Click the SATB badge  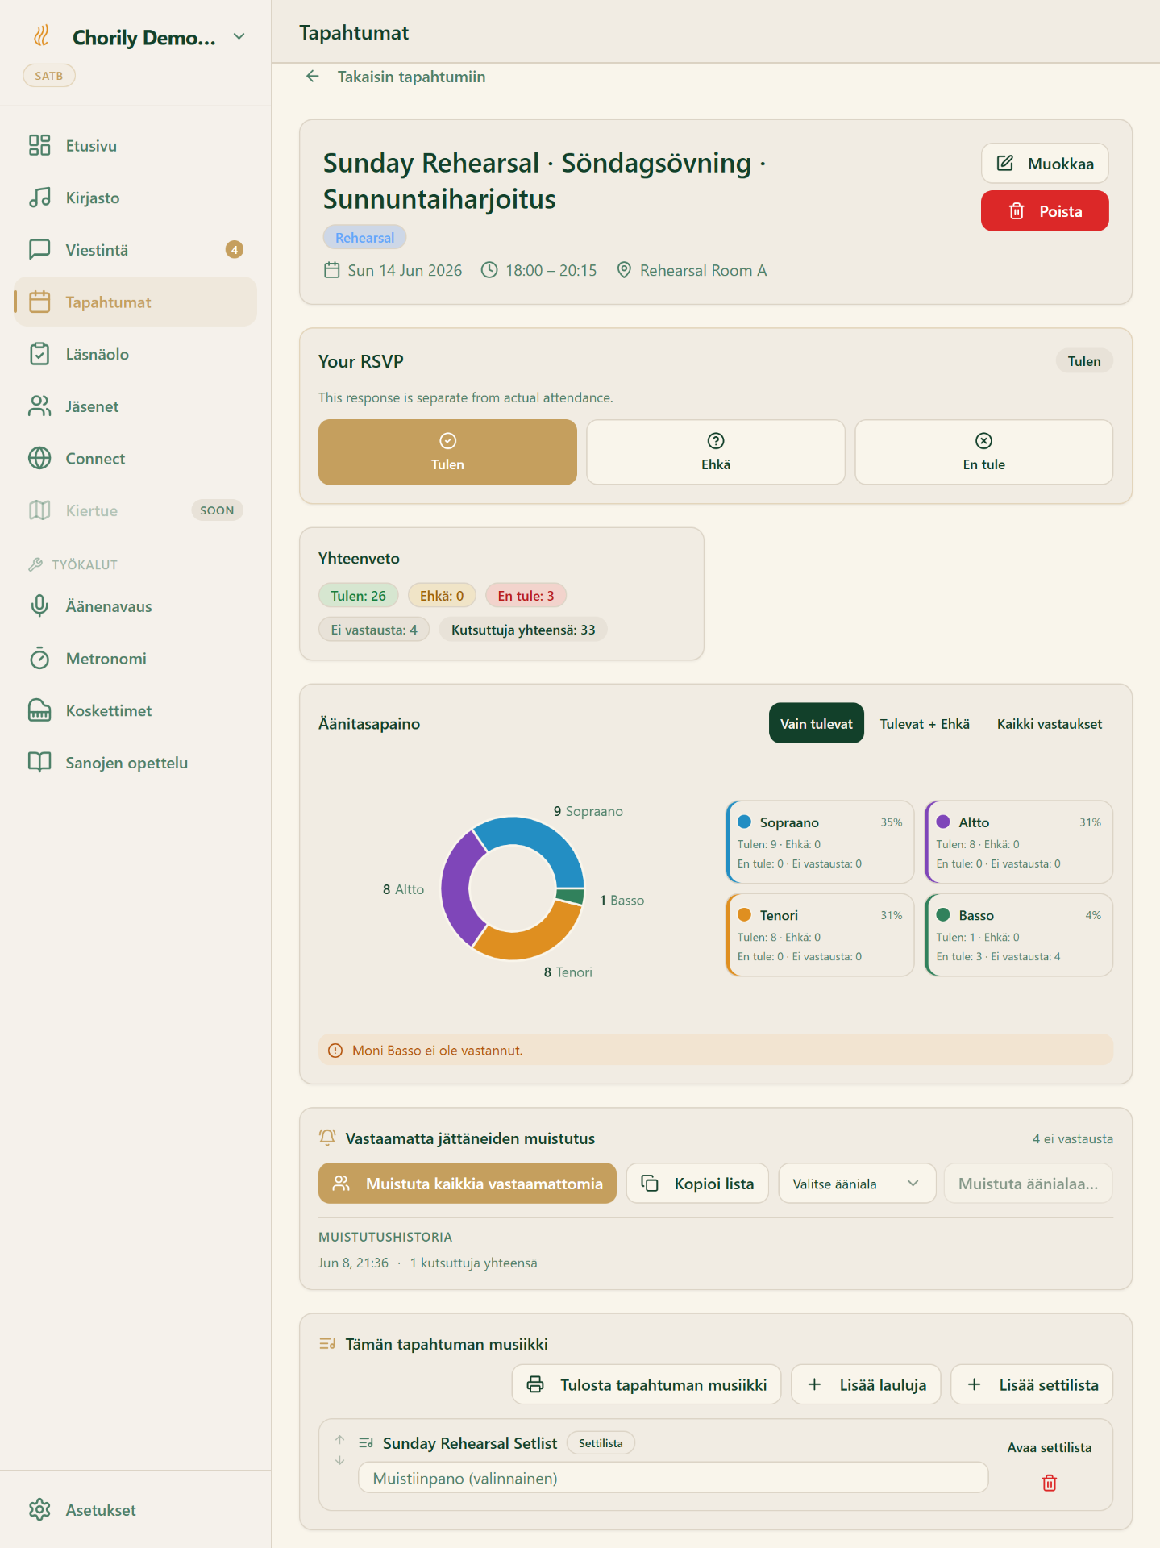coord(48,76)
